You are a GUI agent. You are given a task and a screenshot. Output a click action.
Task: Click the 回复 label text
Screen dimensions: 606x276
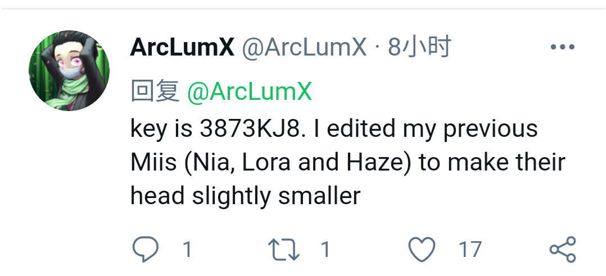(x=155, y=91)
